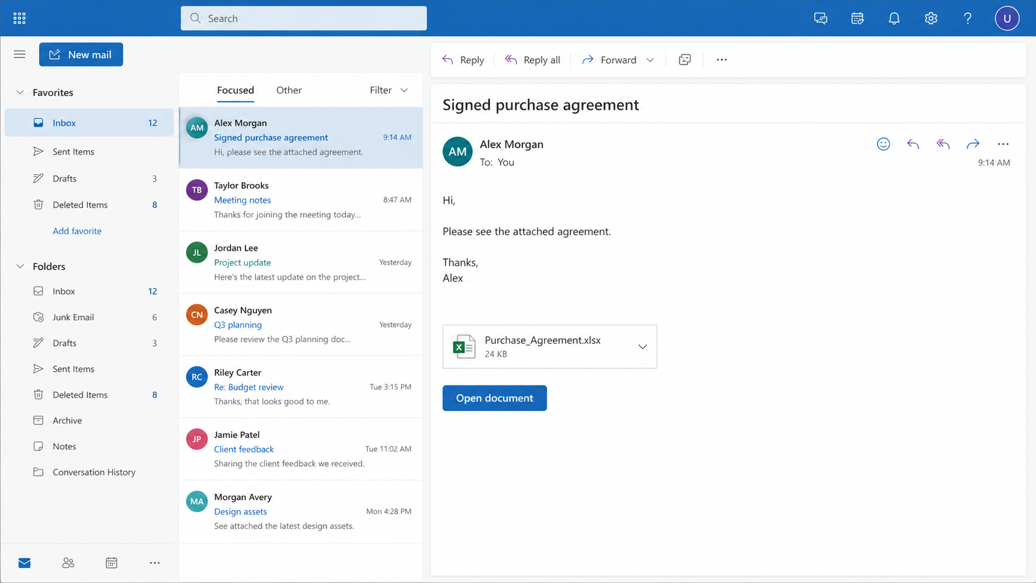Click the Excel file icon of attachment
The width and height of the screenshot is (1036, 583).
(x=463, y=346)
